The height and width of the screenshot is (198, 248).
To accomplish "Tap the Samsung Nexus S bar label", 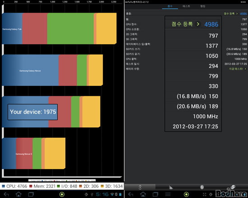I will [24, 154].
